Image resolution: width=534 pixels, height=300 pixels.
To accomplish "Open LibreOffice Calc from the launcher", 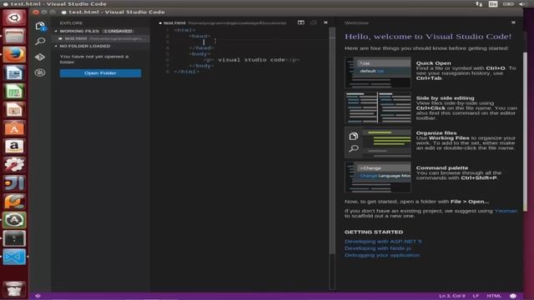I will pyautogui.click(x=14, y=91).
